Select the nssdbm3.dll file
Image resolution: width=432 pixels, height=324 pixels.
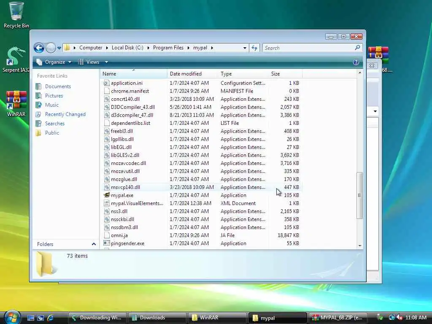coord(124,227)
